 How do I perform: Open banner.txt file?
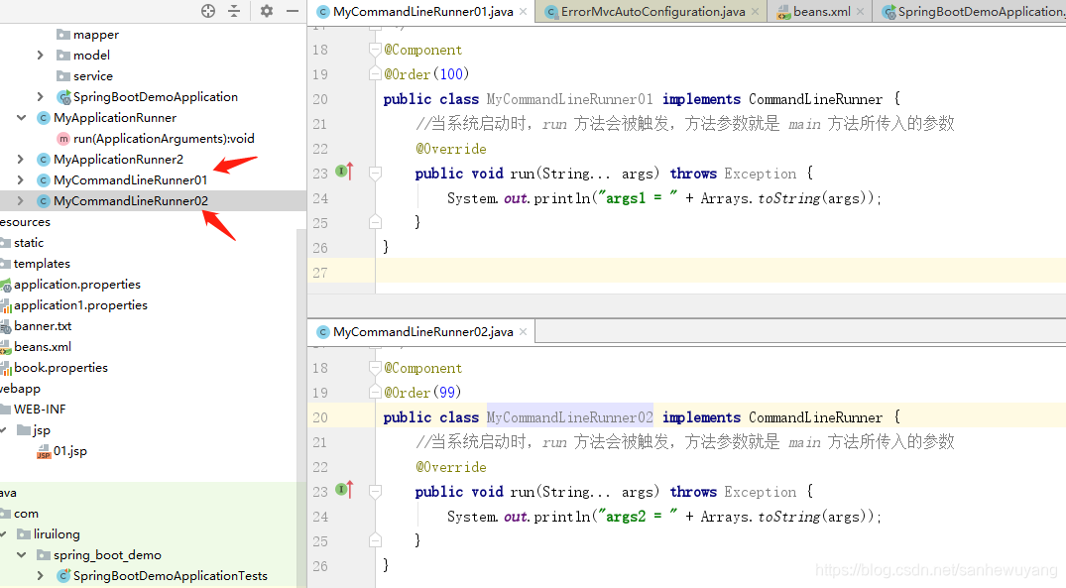click(x=43, y=325)
